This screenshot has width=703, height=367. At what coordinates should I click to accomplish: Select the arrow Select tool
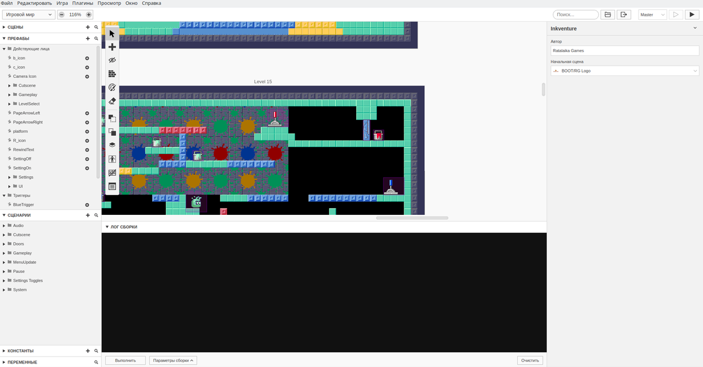[112, 33]
